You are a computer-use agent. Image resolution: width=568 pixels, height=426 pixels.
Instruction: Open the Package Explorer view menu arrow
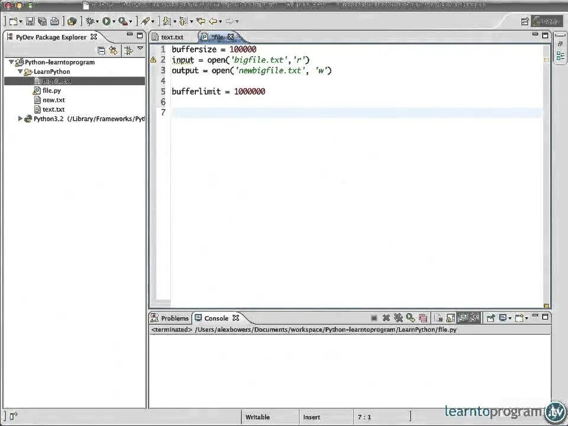141,49
